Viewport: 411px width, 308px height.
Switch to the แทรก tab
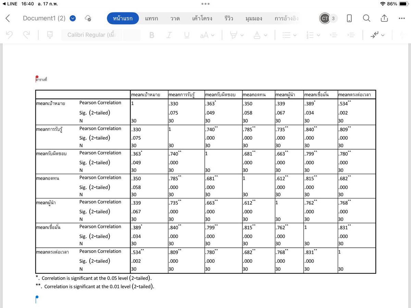(x=151, y=18)
